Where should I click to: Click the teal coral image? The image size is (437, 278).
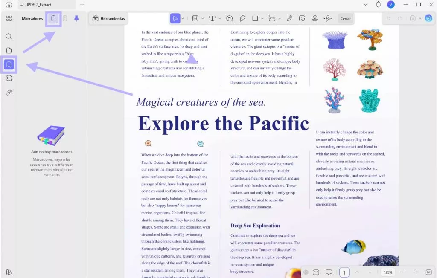click(x=370, y=100)
